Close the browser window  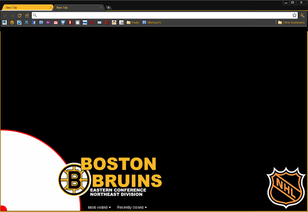point(301,3)
